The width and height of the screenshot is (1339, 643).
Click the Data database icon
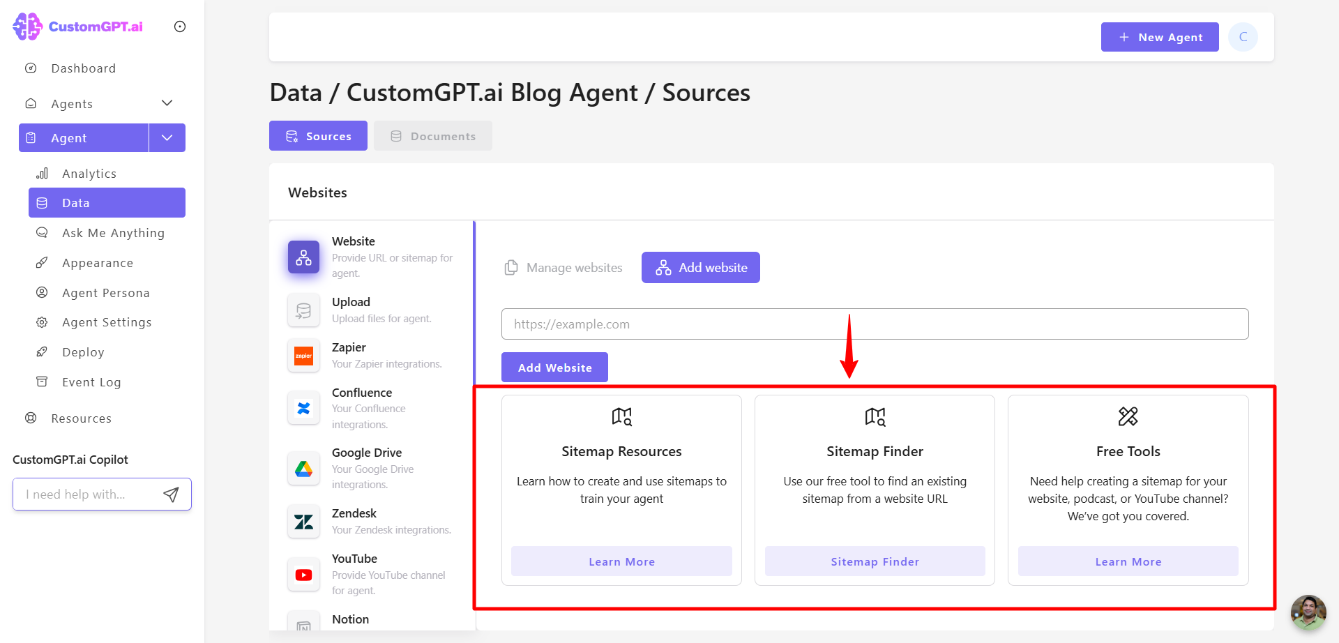click(42, 203)
